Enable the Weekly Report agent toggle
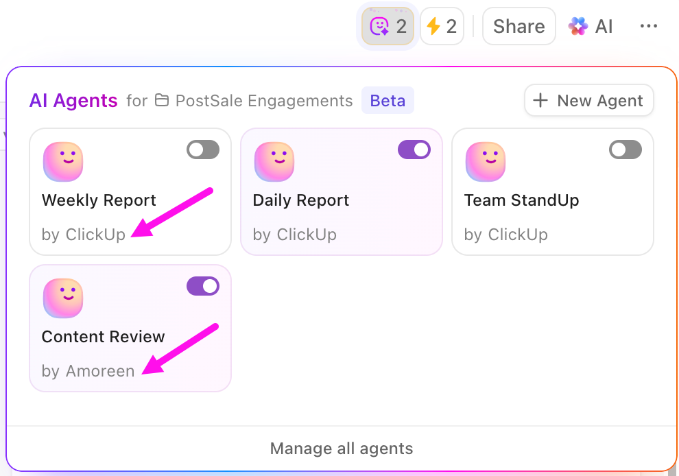Screen dimensions: 679x476 (202, 150)
